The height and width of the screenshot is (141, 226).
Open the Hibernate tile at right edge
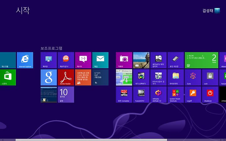[223, 60]
